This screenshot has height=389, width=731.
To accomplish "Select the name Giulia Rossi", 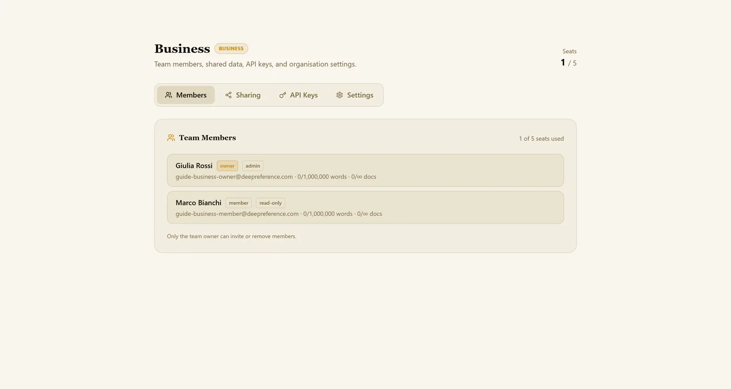I will tap(194, 166).
